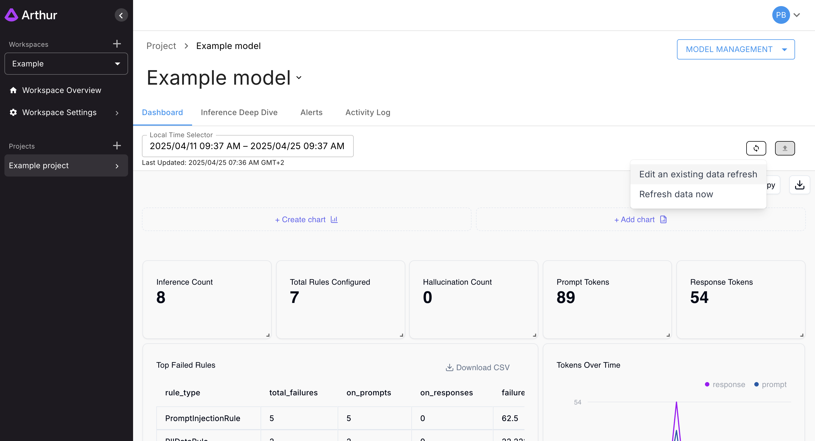This screenshot has height=441, width=815.
Task: Click the Arthur logo icon
Action: click(x=11, y=15)
